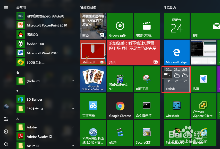
Task: Expand the Axure RP entry
Action: coord(73,146)
